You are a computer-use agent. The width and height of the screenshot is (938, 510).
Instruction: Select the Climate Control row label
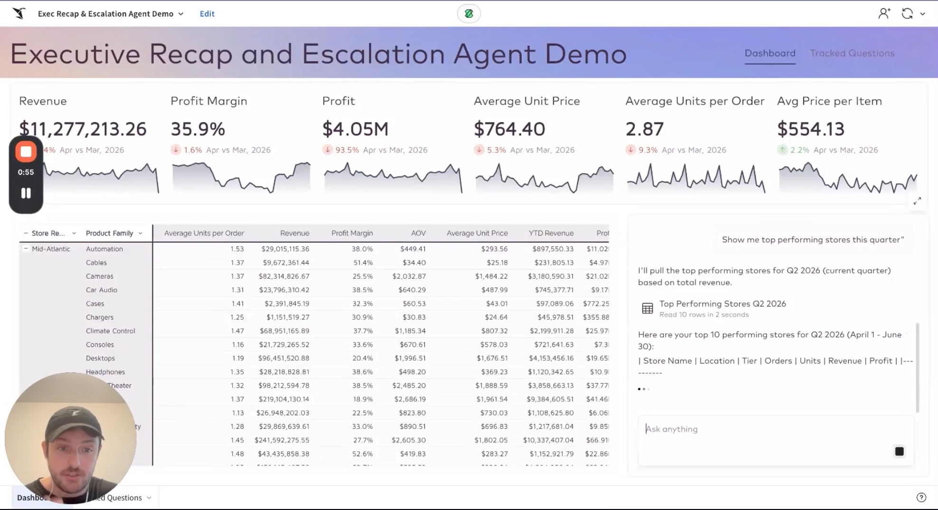click(111, 331)
